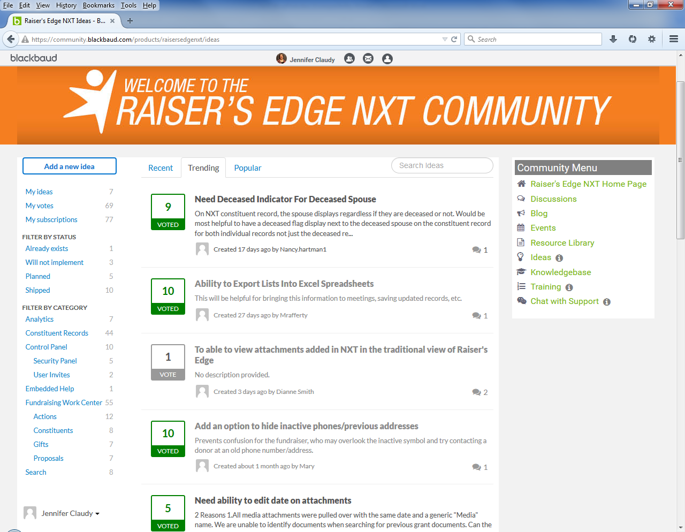685x532 pixels.
Task: Open the URL bar history dropdown arrow
Action: [445, 39]
